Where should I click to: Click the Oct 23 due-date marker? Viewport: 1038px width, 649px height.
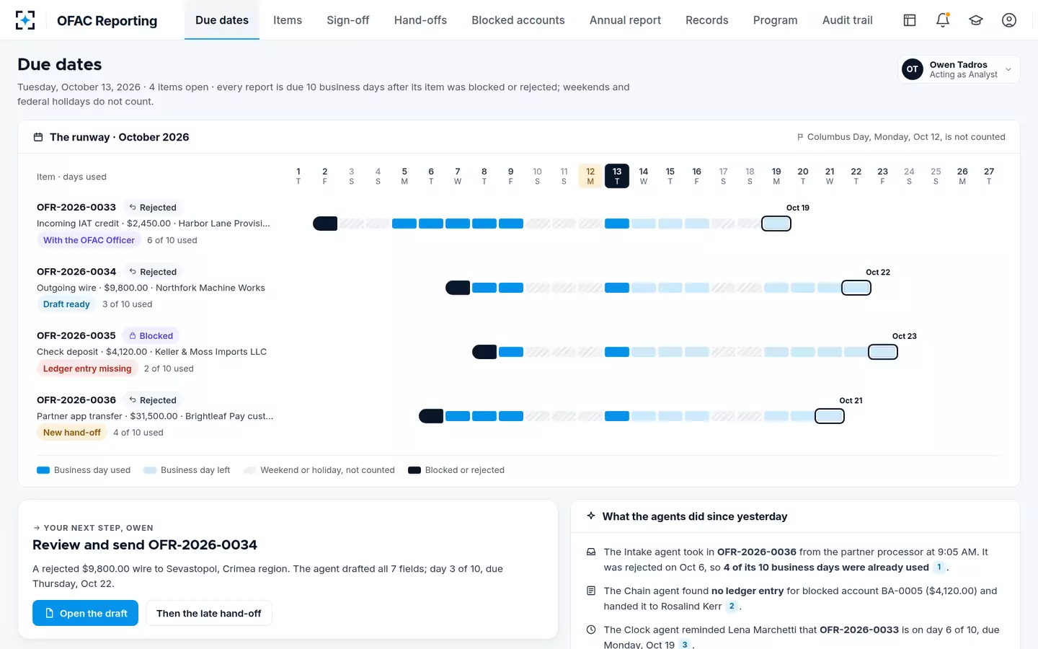tap(883, 352)
